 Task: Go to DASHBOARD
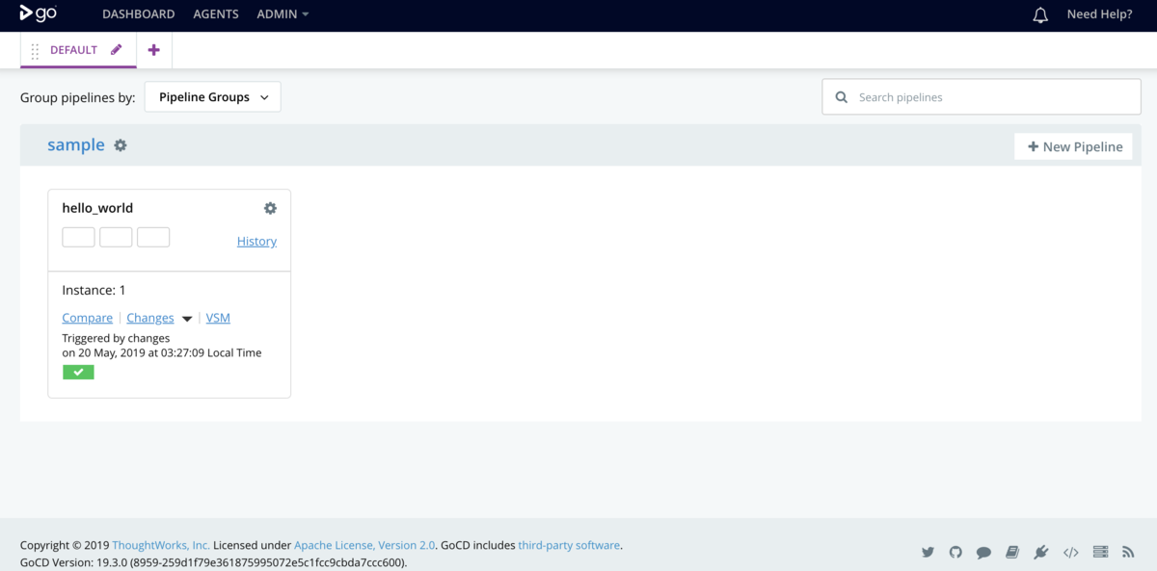click(x=139, y=14)
